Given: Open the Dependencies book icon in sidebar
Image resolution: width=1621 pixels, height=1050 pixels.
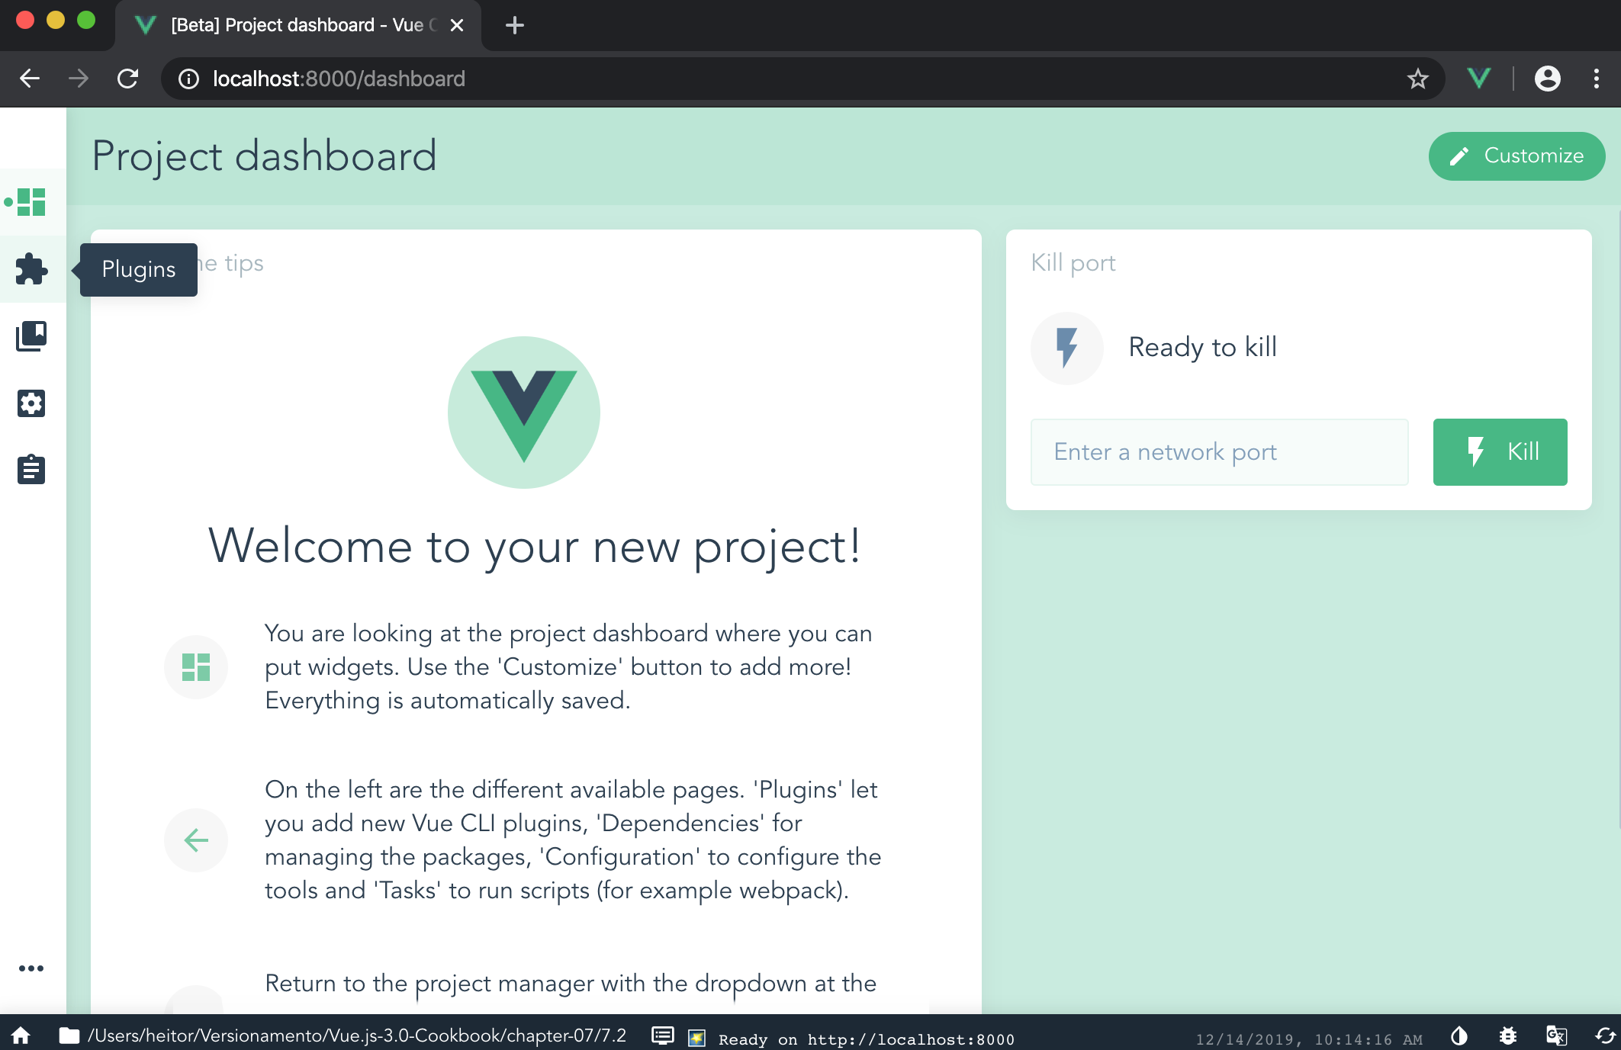Looking at the screenshot, I should coord(31,336).
